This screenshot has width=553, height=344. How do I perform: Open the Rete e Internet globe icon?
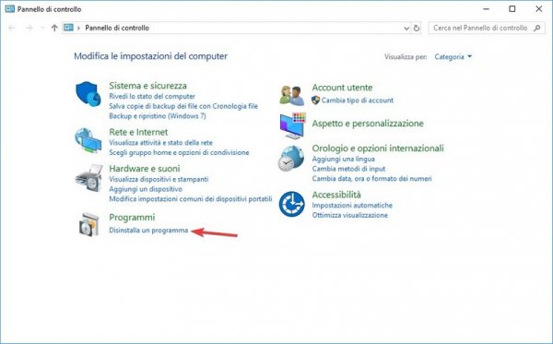pyautogui.click(x=88, y=140)
